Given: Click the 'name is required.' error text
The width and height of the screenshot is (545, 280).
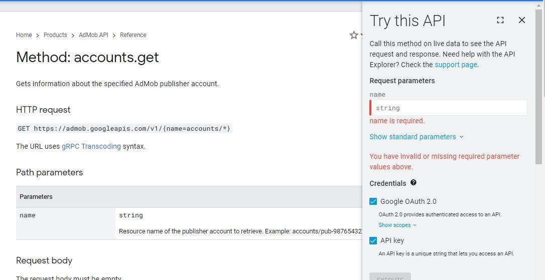Looking at the screenshot, I should 397,121.
